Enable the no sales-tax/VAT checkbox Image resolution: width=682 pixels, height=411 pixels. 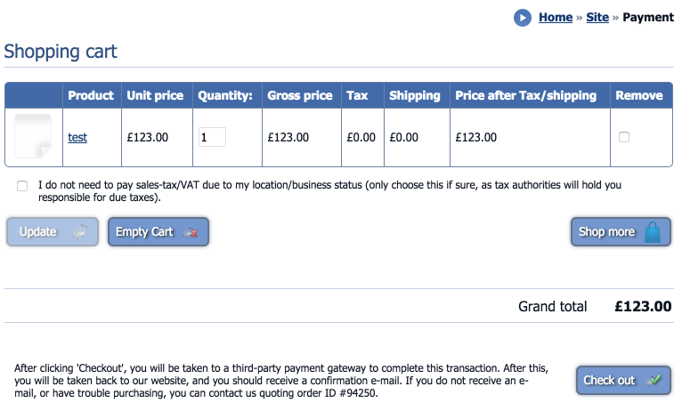(22, 186)
